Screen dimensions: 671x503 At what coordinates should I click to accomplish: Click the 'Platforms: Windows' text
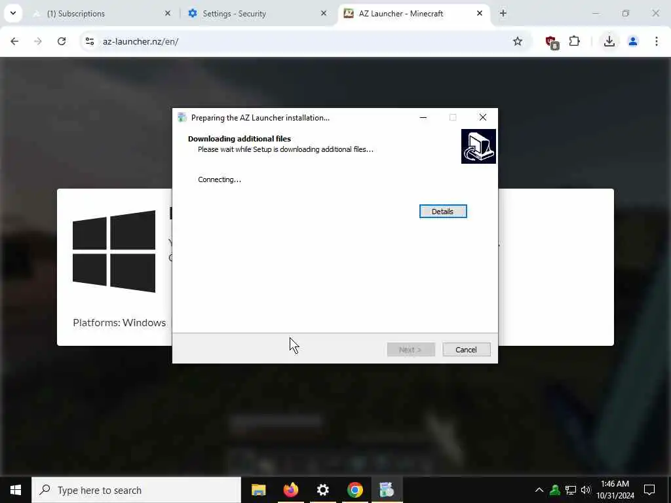coord(119,322)
